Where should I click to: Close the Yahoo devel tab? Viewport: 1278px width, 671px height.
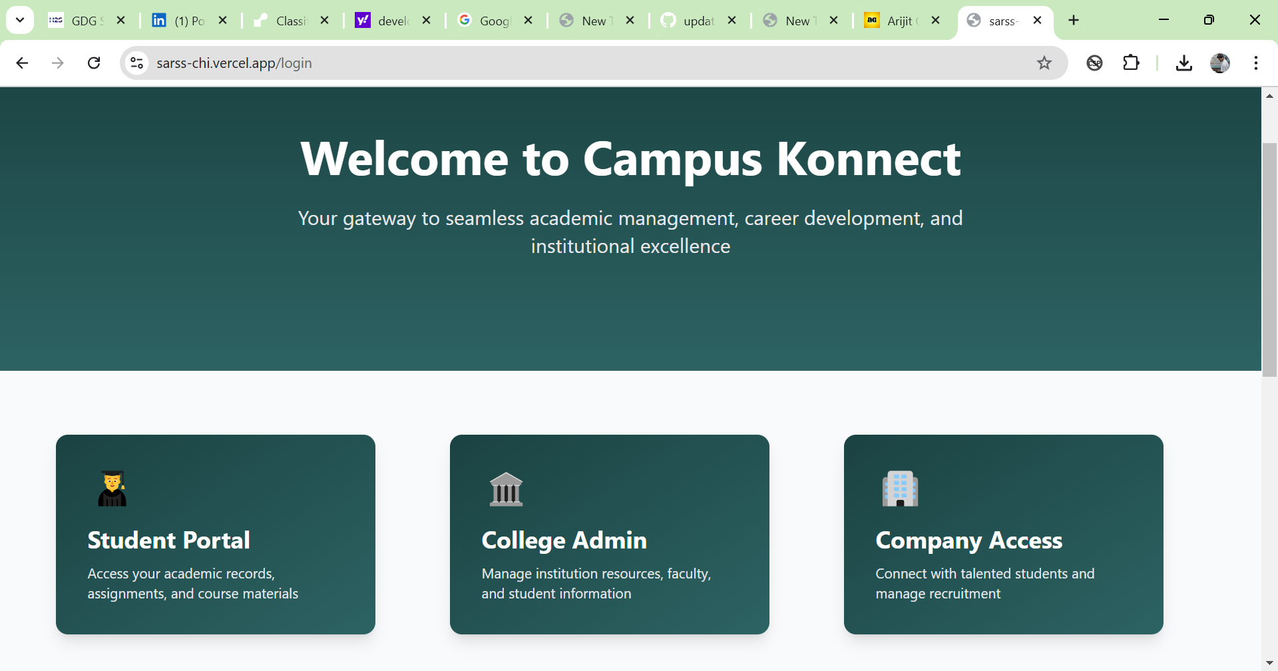click(427, 21)
